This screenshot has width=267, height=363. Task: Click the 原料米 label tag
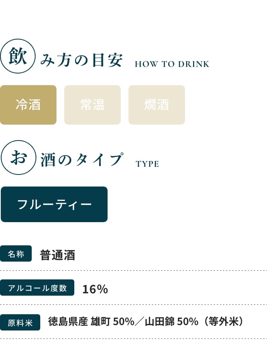point(20,322)
